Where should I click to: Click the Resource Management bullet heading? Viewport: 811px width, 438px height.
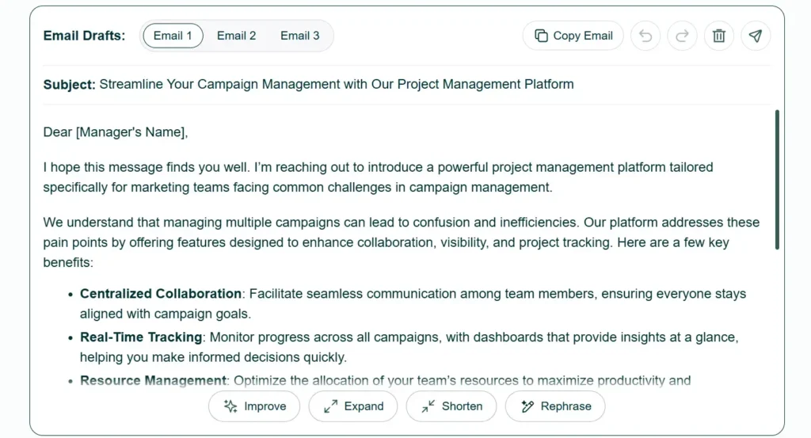click(x=153, y=381)
